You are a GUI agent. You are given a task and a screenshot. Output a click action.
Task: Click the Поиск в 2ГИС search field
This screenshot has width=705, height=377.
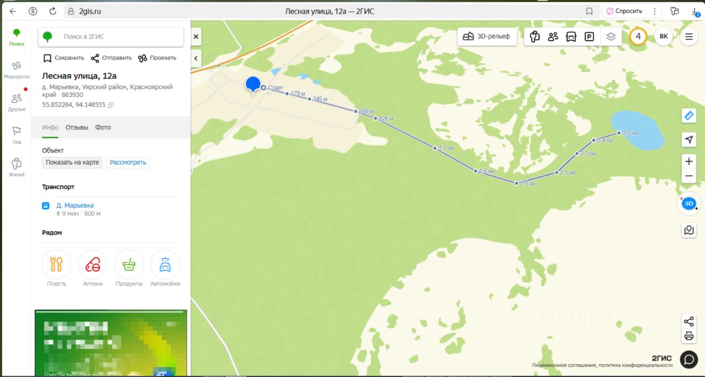point(111,37)
